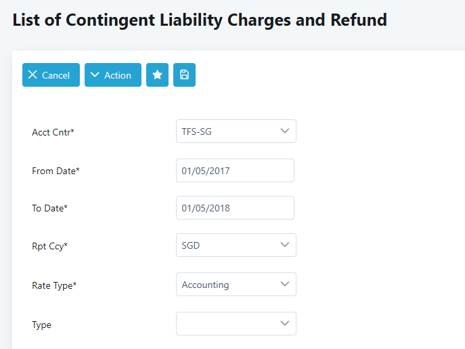Focus the To Date field showing 01/05/2018

pyautogui.click(x=235, y=208)
